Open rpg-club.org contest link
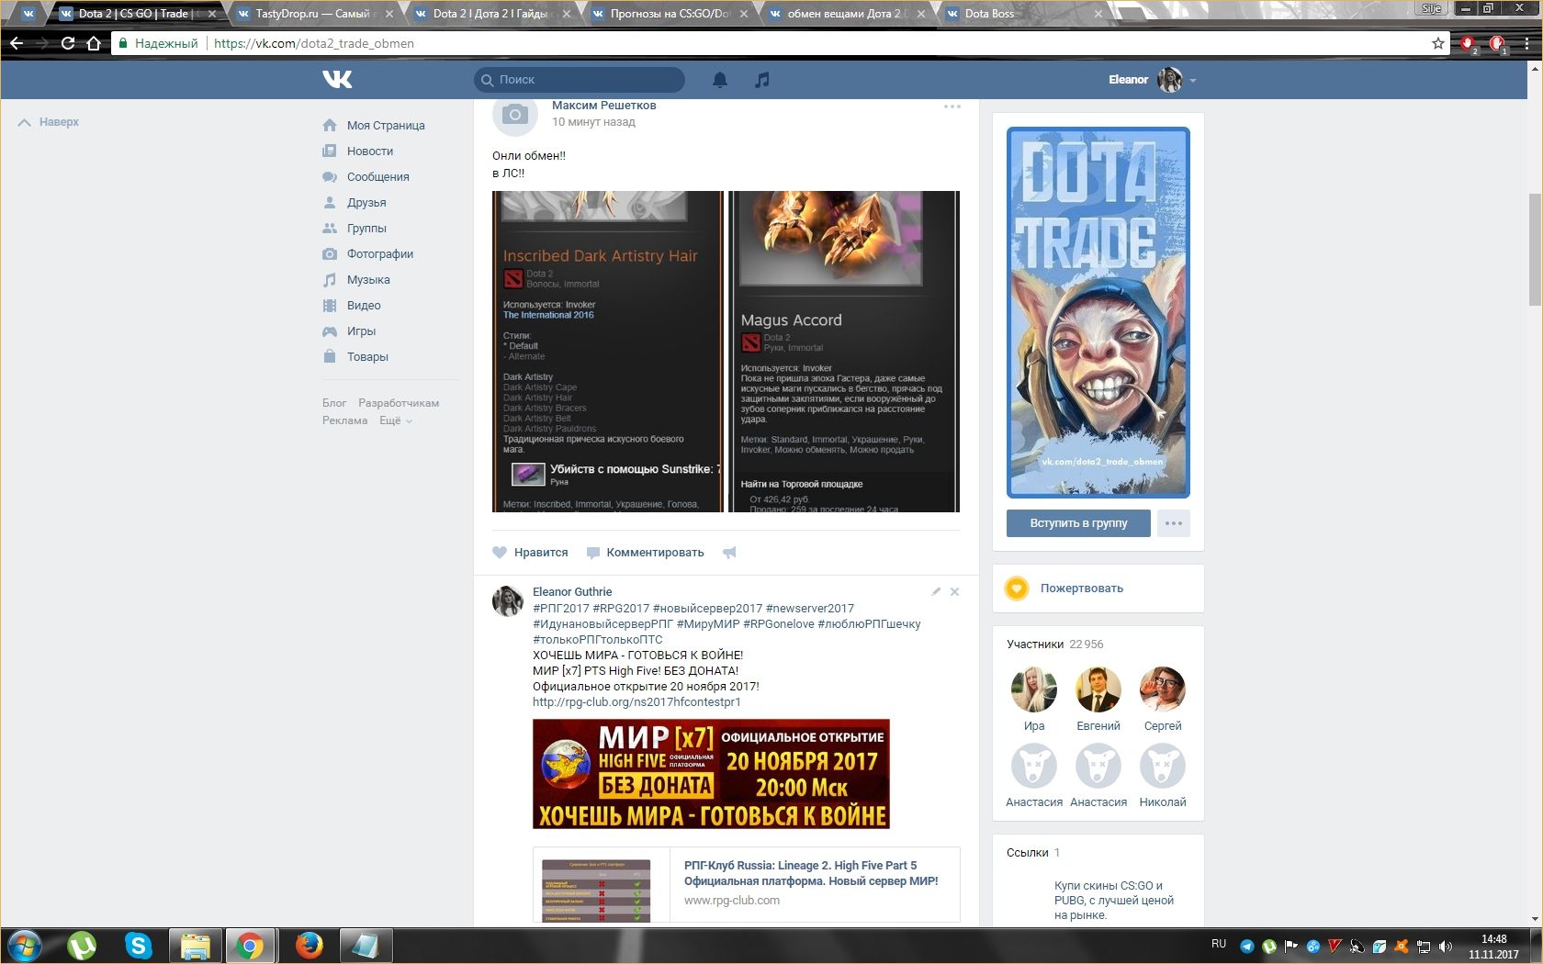The height and width of the screenshot is (964, 1543). [x=636, y=702]
